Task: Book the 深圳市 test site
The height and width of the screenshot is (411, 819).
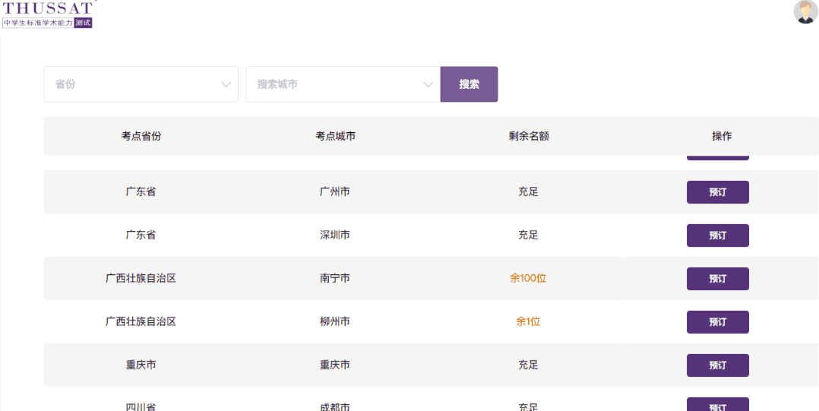Action: pos(717,236)
